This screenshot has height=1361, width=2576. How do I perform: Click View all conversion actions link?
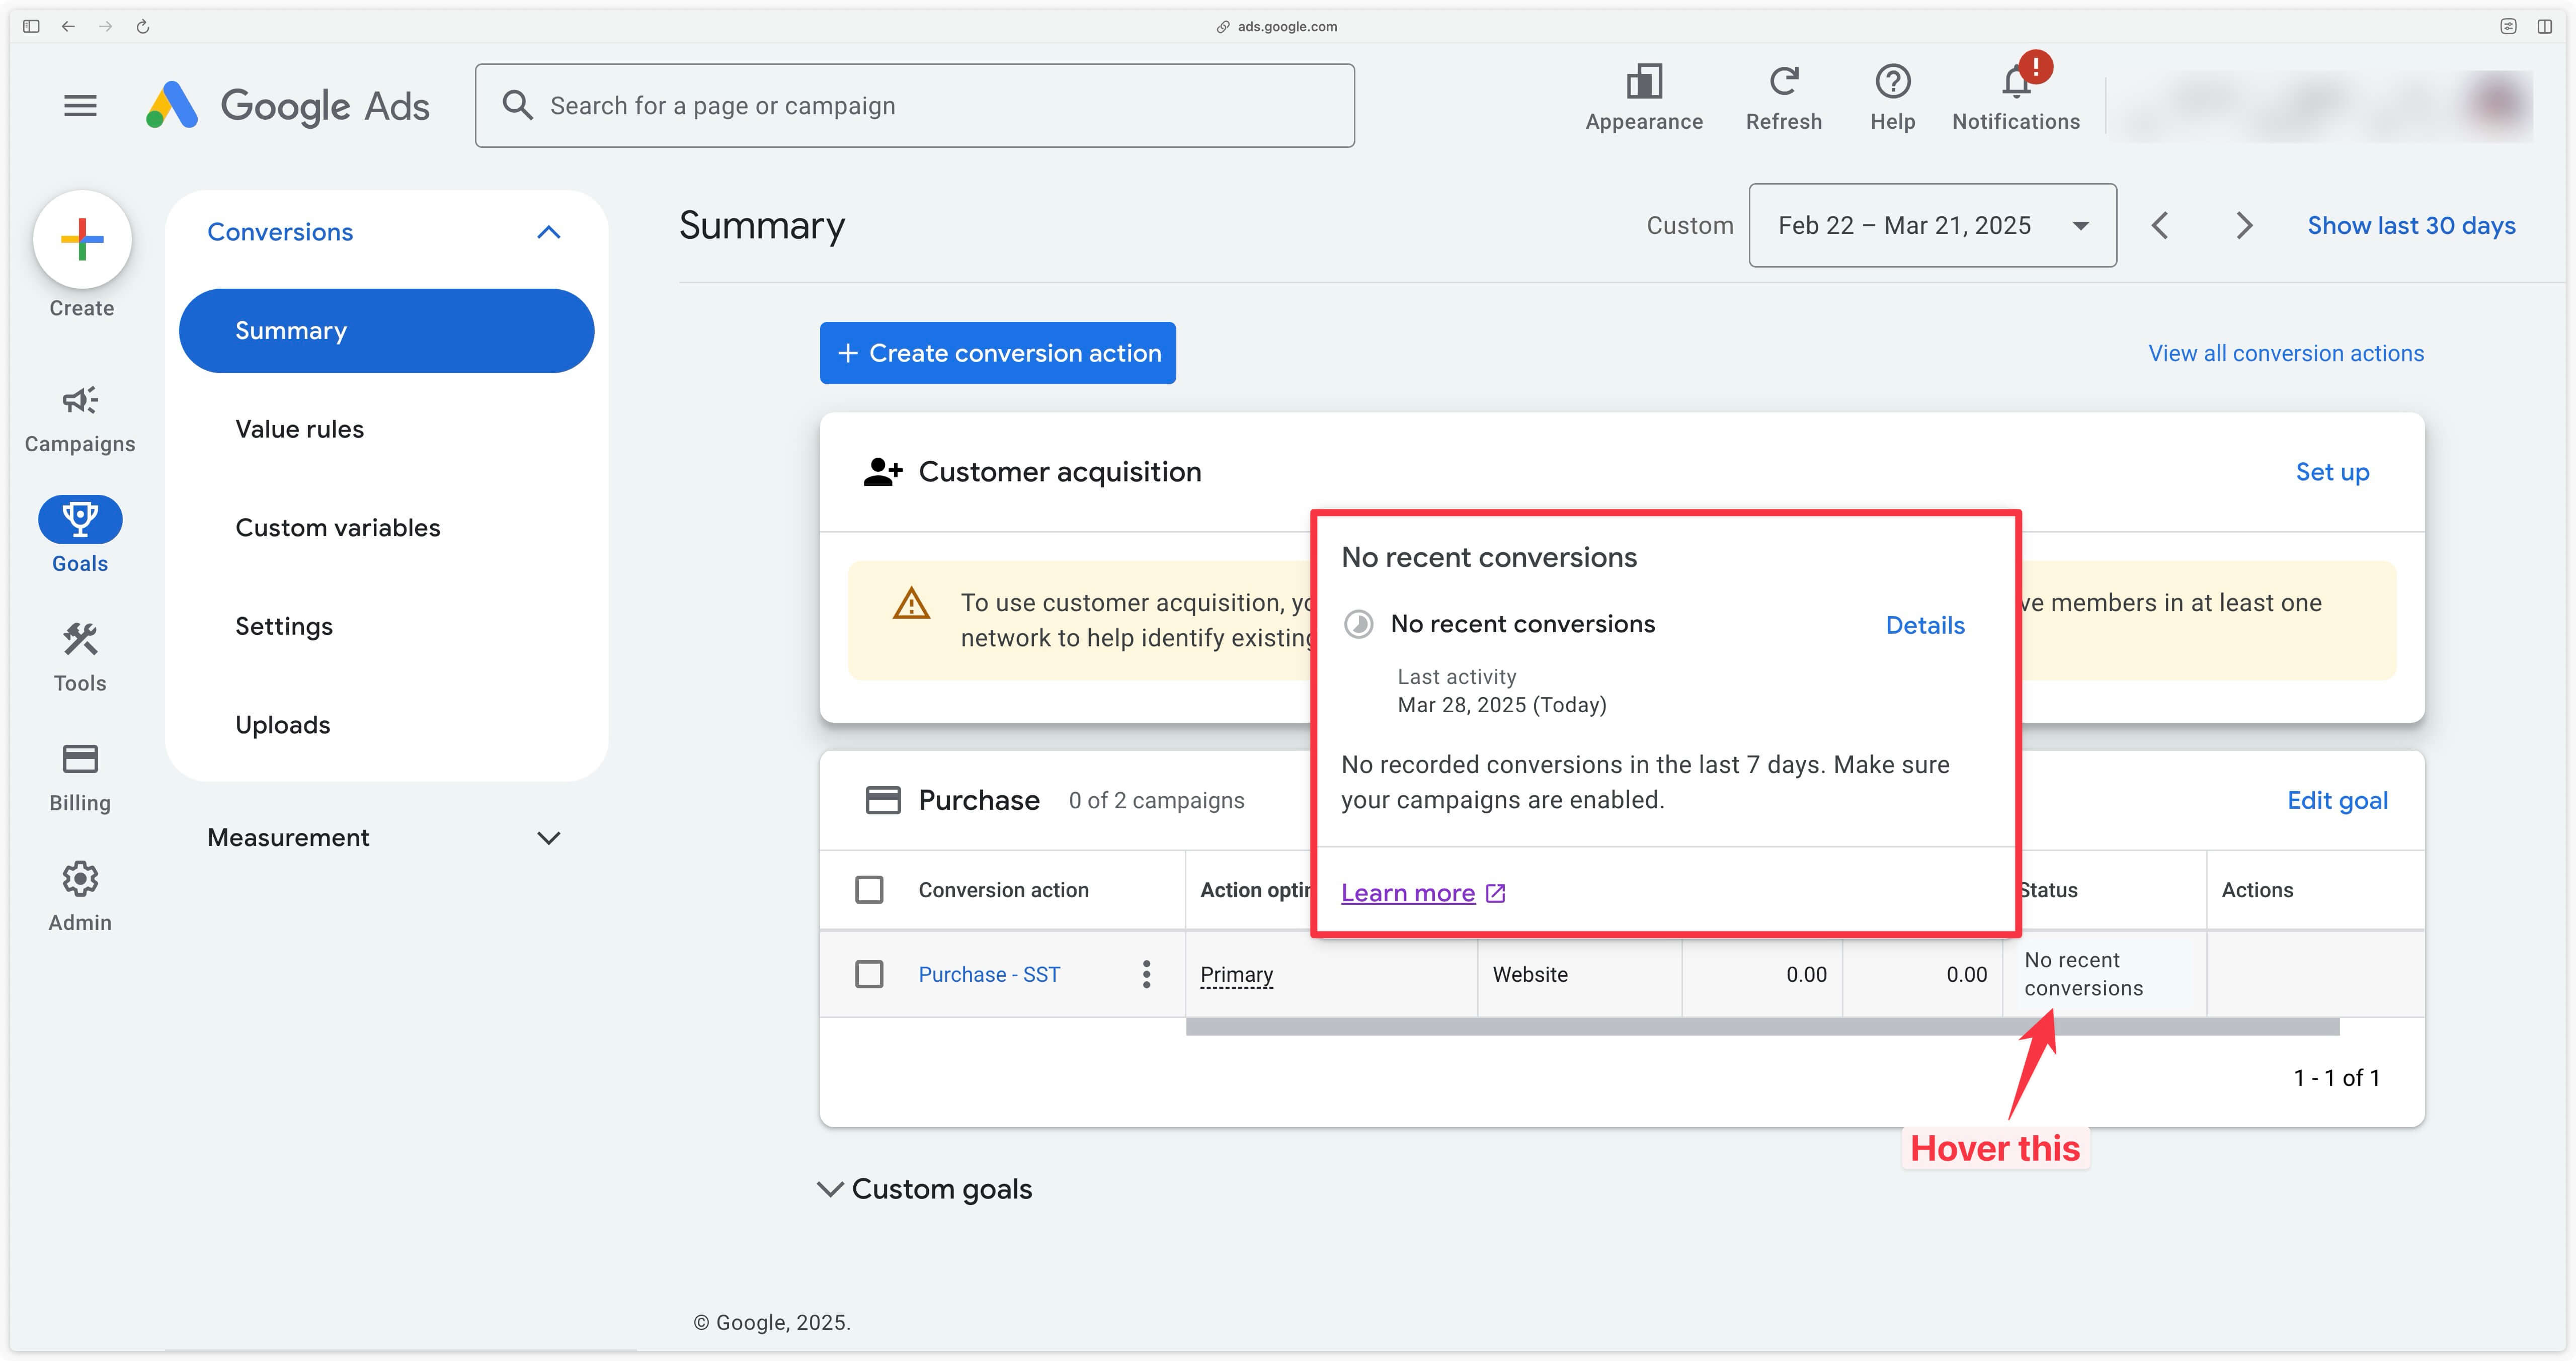[2286, 353]
